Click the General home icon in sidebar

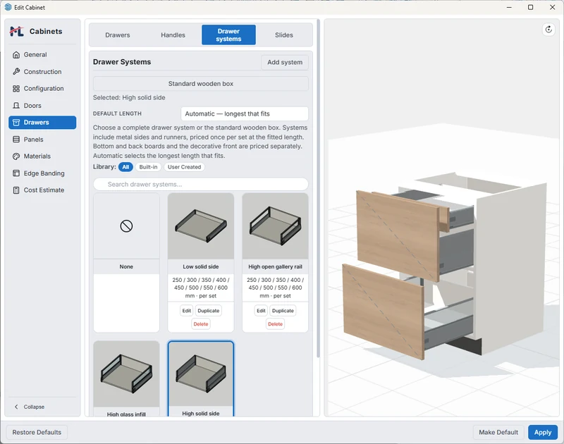[x=16, y=55]
